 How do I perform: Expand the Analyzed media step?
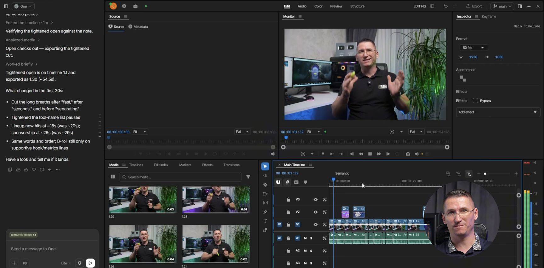point(23,40)
